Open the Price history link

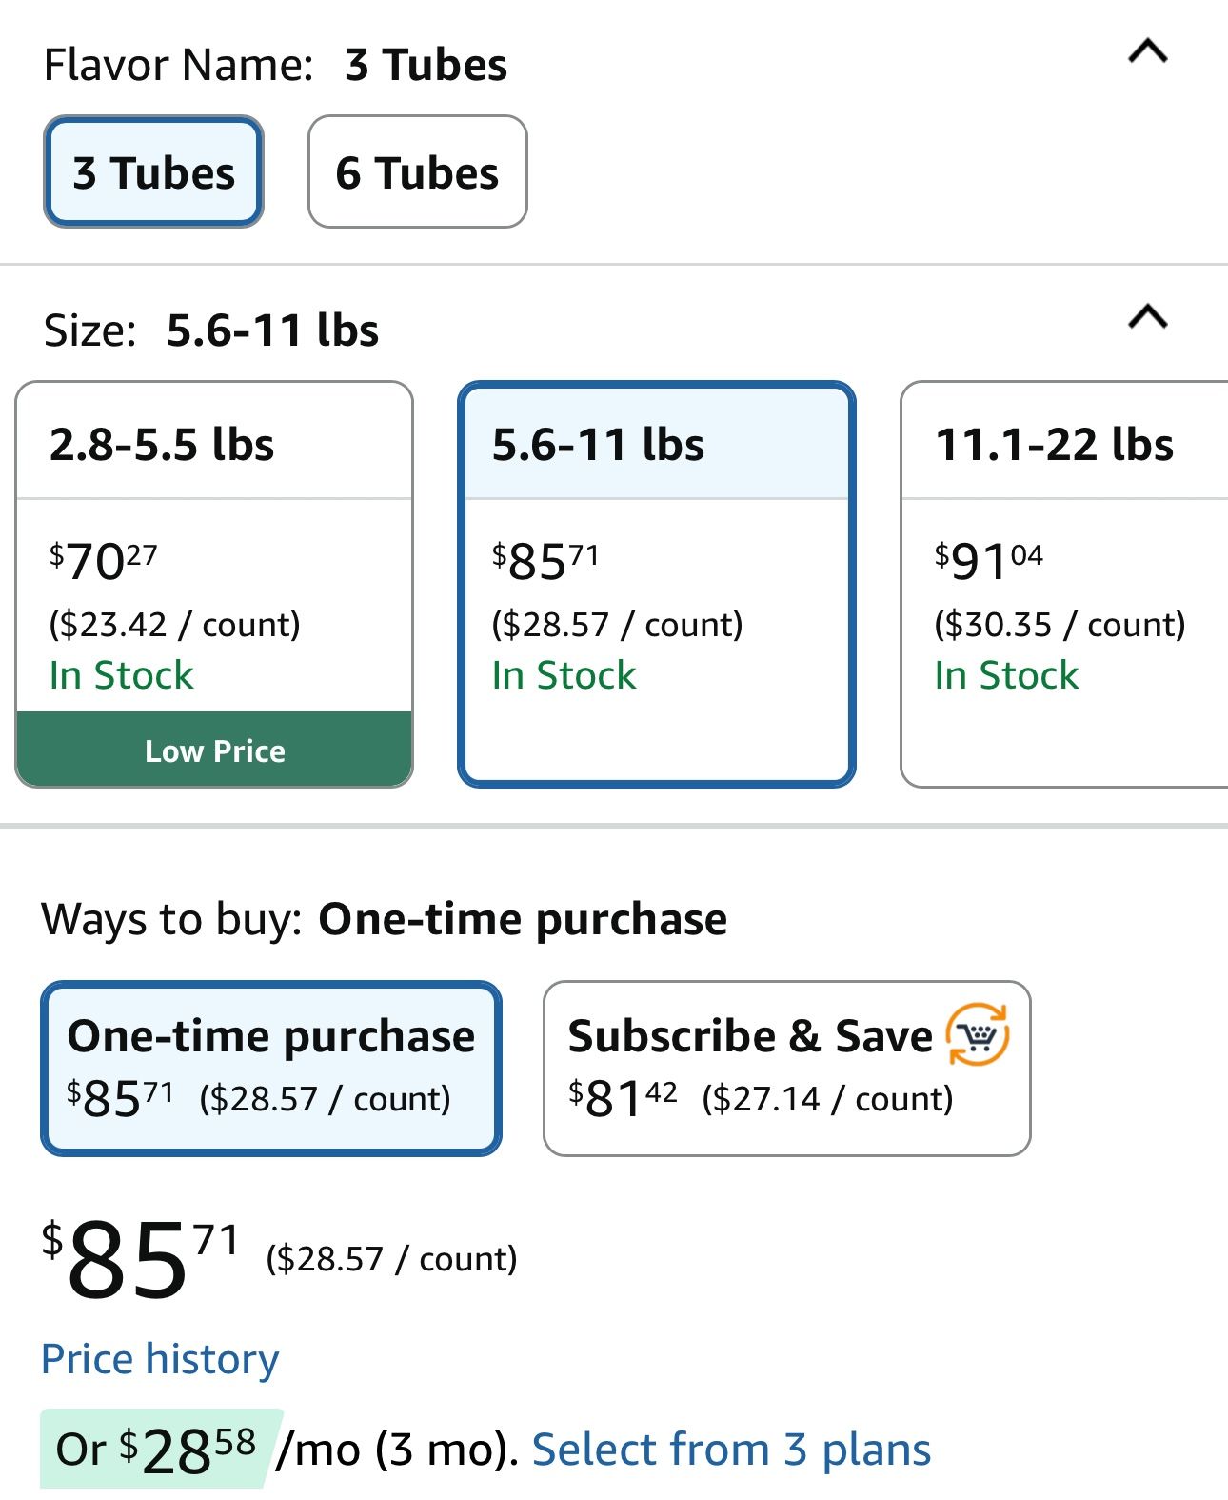tap(160, 1359)
